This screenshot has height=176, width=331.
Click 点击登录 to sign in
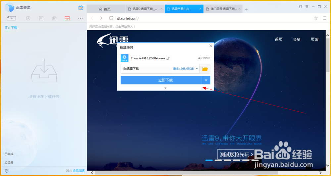click(23, 7)
